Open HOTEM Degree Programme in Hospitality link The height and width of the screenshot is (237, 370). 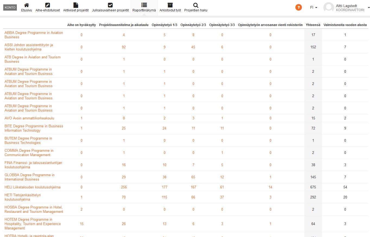pyautogui.click(x=33, y=224)
